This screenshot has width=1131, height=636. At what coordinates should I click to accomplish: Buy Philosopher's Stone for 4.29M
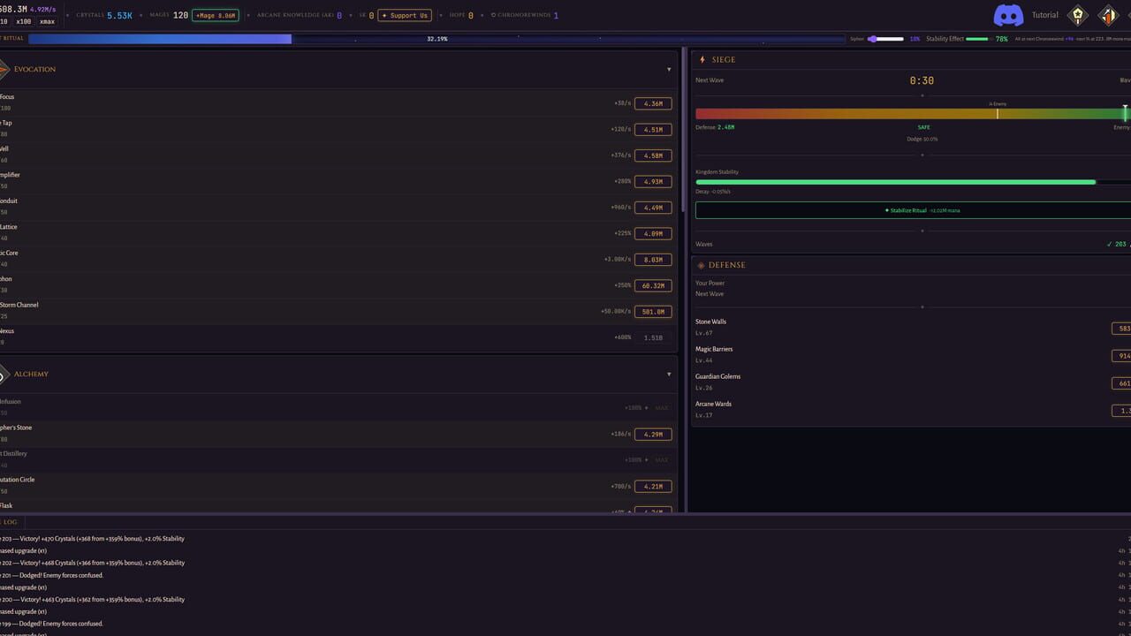(653, 434)
